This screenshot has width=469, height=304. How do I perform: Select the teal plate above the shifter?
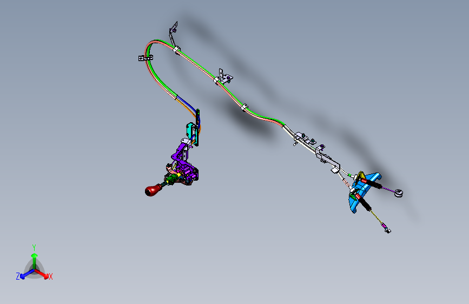coord(190,131)
